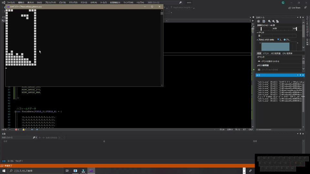Open the account profile badge G
Image resolution: width=310 pixels, height=174 pixels.
tap(283, 3)
